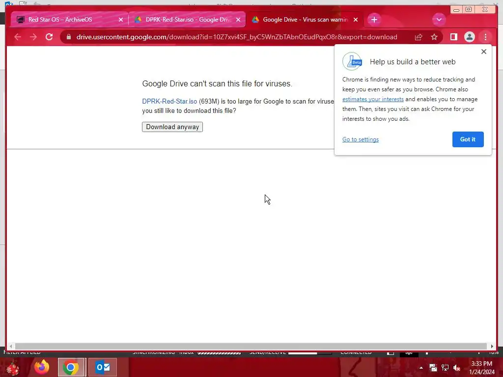Click the address bar URL

tap(237, 37)
